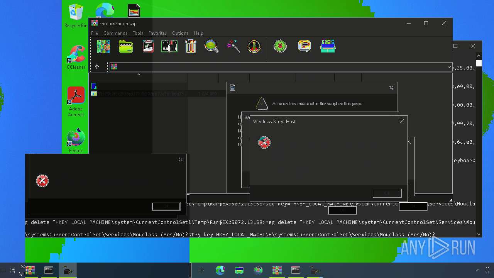
Task: Click the hidden OK button below Script Host dialog
Action: click(x=342, y=210)
